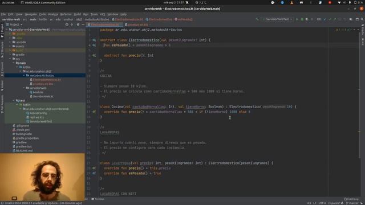
Task: Open the Project view selector dropdown
Action: [16, 24]
